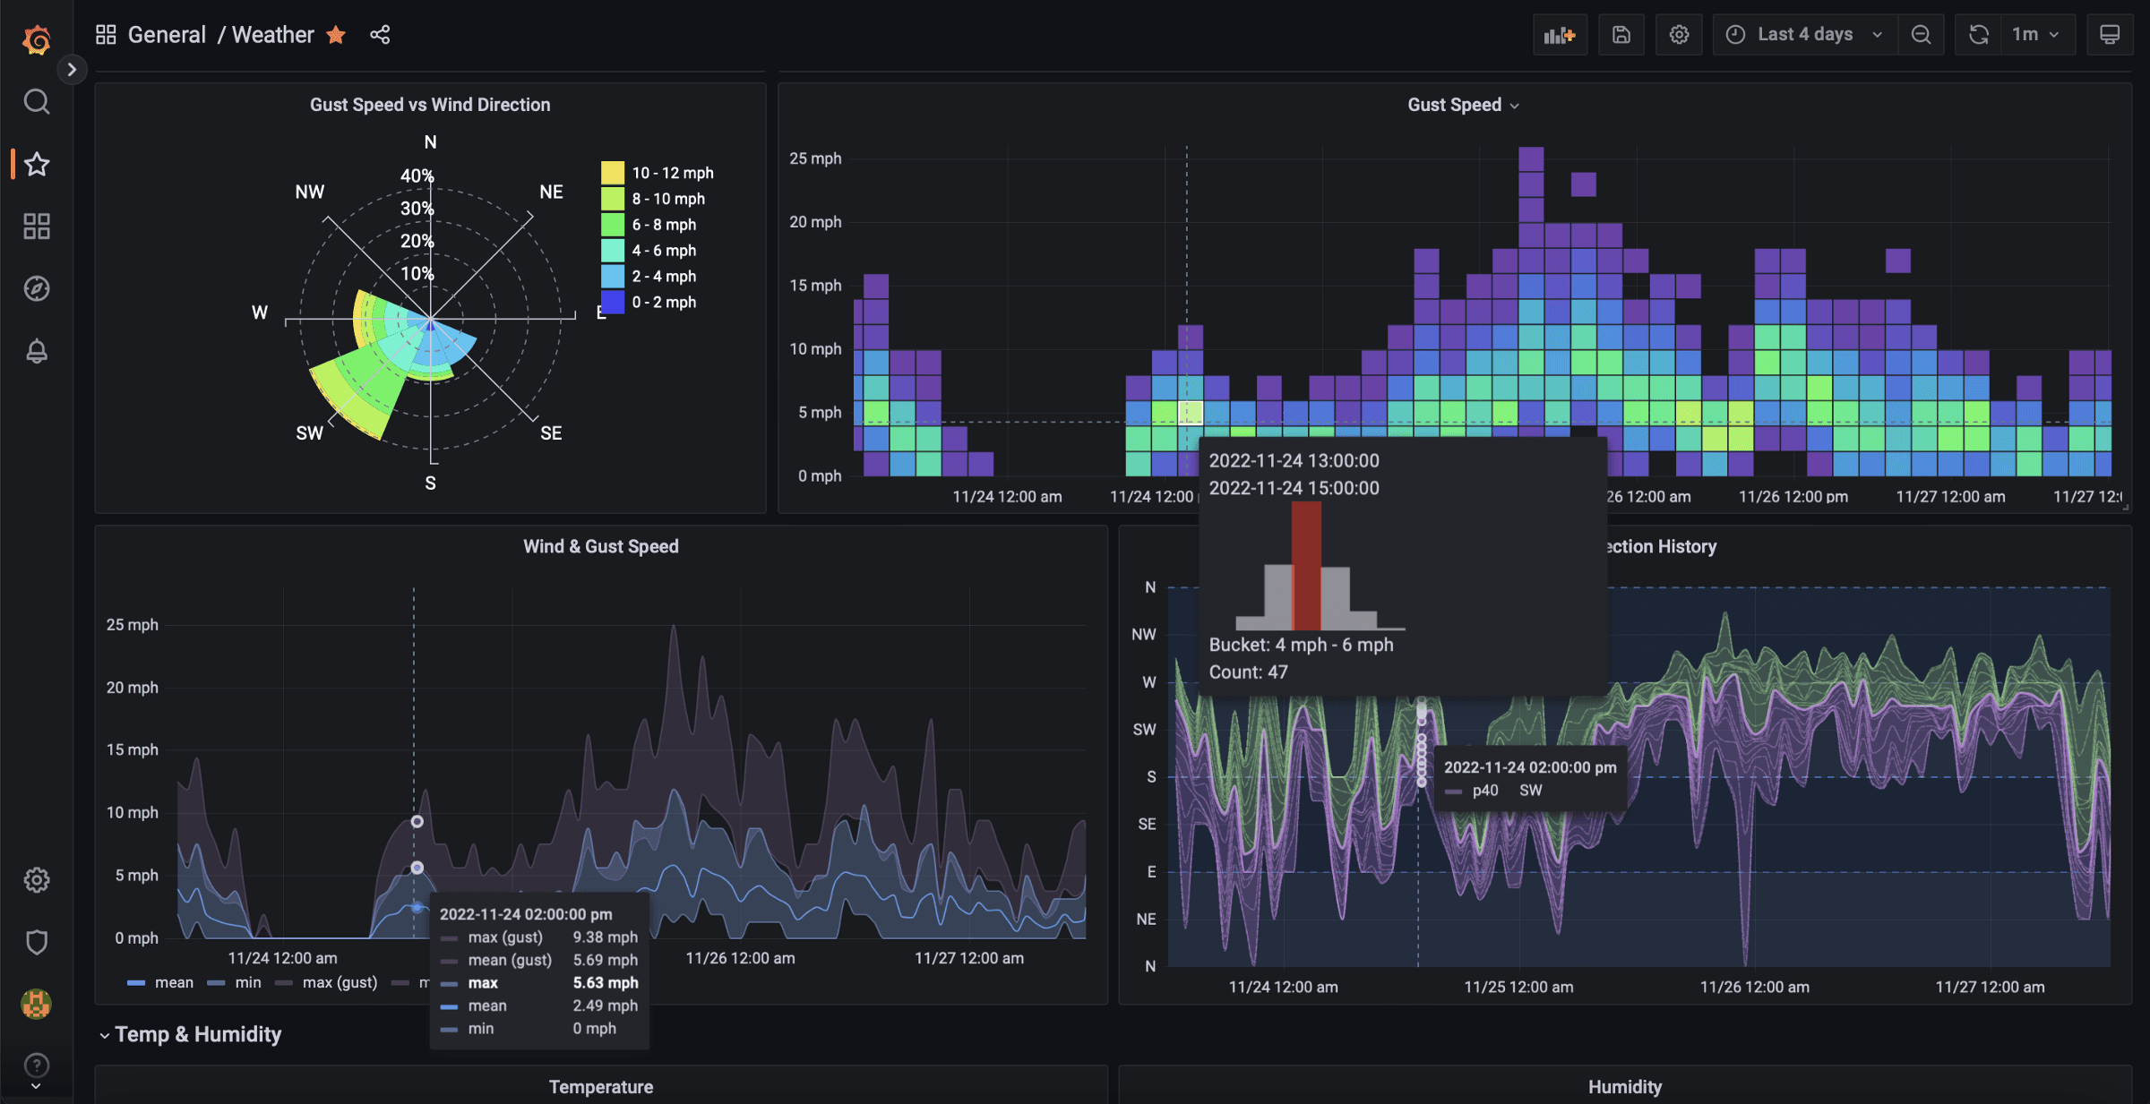Open the Grafana home logo
Viewport: 2150px width, 1104px height.
(36, 39)
